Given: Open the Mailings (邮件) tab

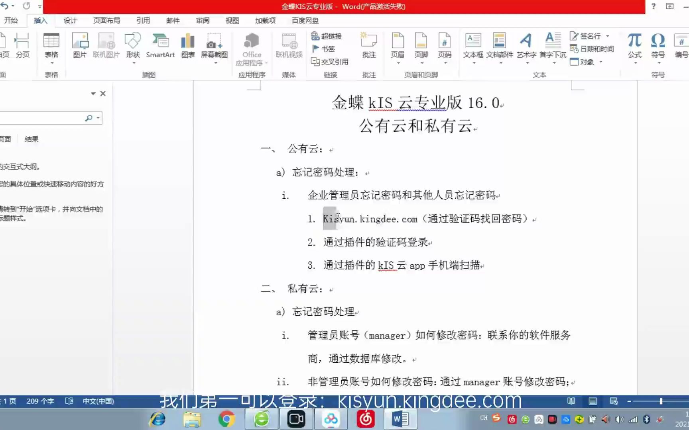Looking at the screenshot, I should [173, 20].
